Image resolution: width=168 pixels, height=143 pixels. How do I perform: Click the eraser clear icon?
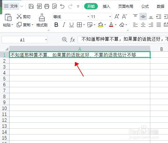pos(122,25)
